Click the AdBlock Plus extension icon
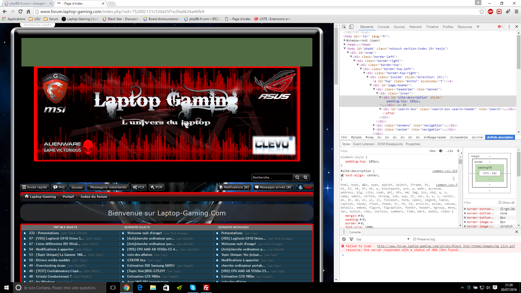This screenshot has height=293, width=521. point(490,11)
